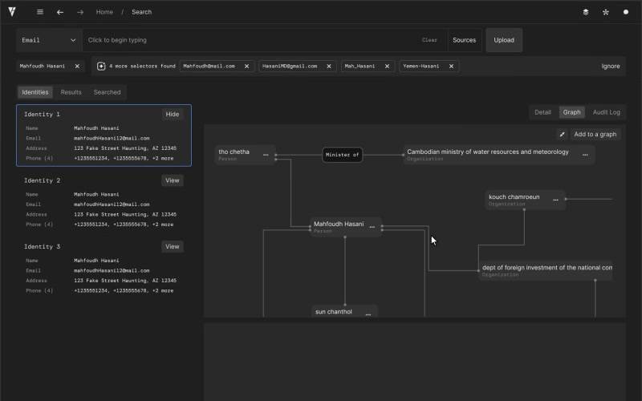Remove the Yemen-Hasani selector chip
The image size is (642, 401).
coord(451,67)
